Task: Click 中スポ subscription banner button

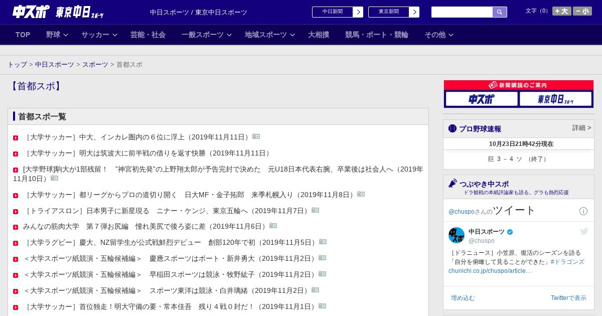Action: coord(482,99)
